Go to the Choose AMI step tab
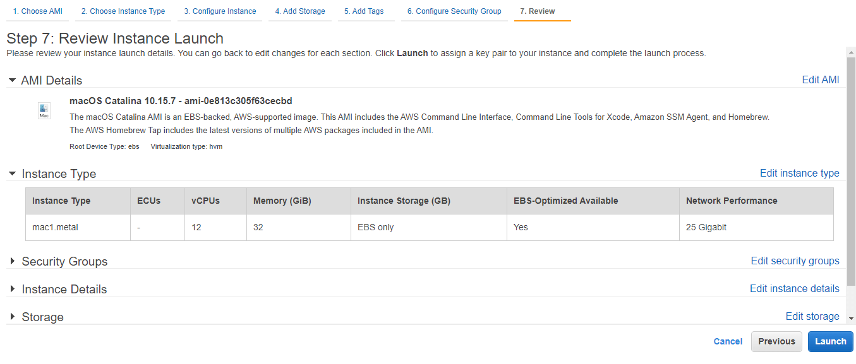856x364 pixels. point(38,11)
